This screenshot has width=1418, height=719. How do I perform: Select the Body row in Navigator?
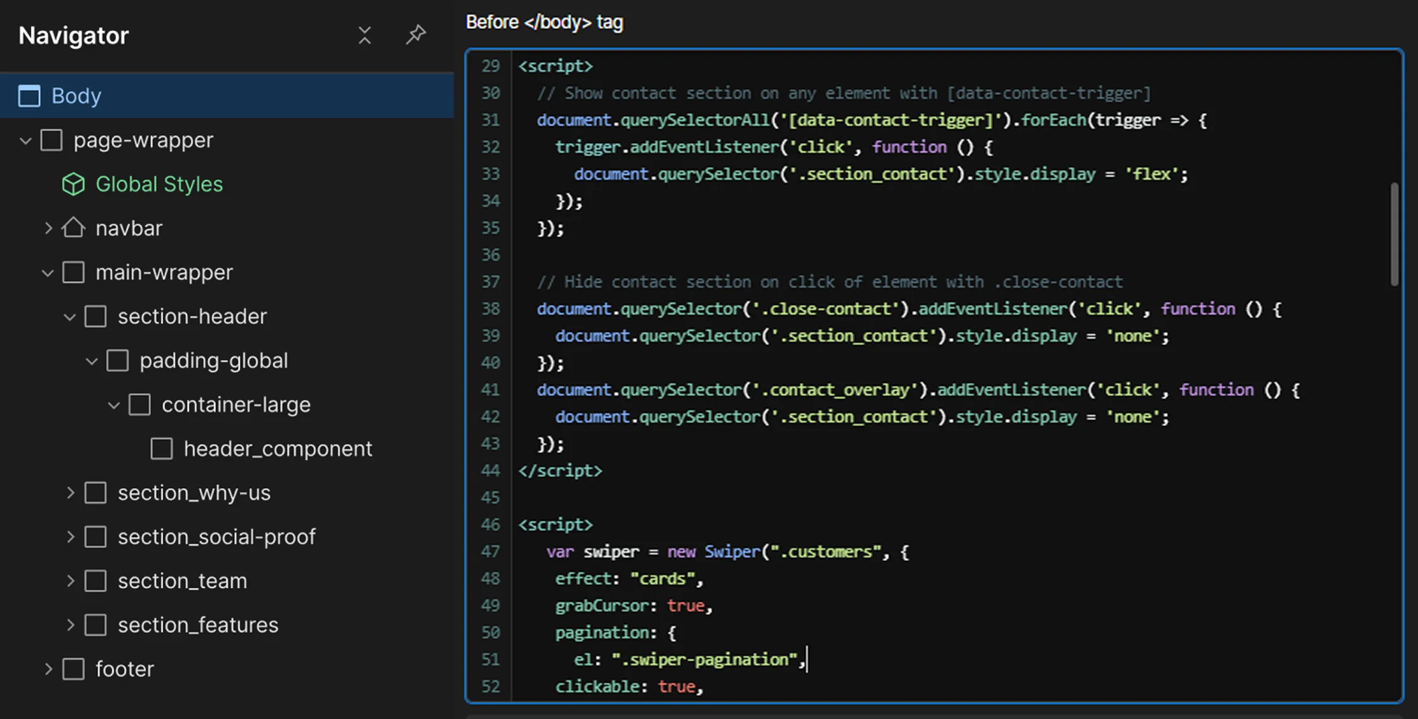[x=227, y=96]
